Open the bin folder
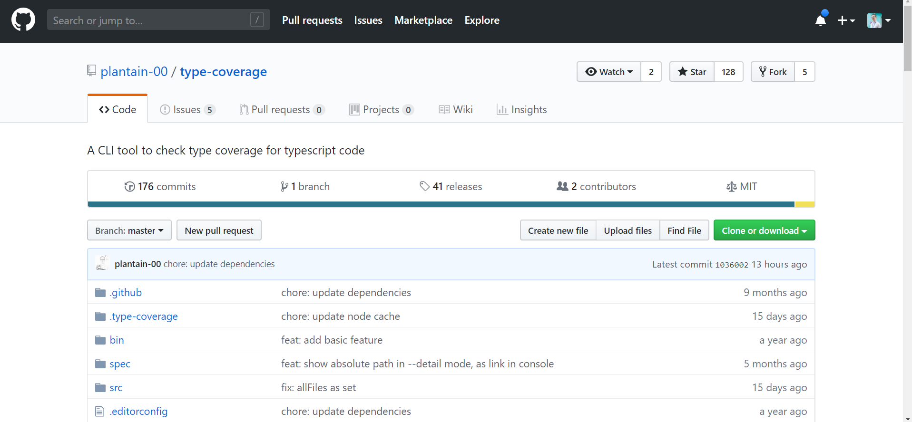Viewport: 912px width, 422px height. 117,340
